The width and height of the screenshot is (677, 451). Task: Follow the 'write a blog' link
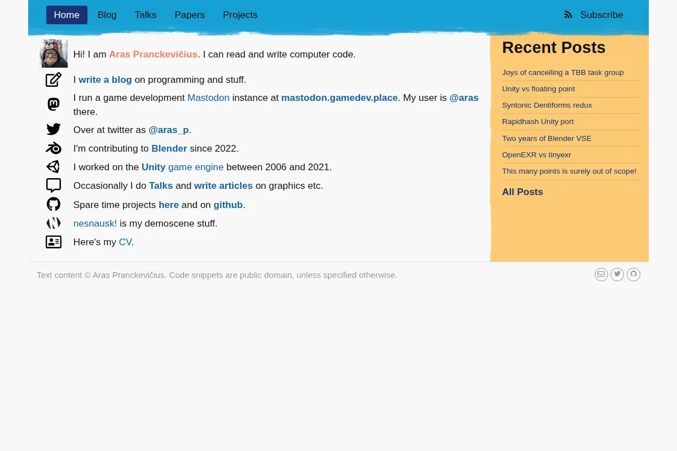105,80
